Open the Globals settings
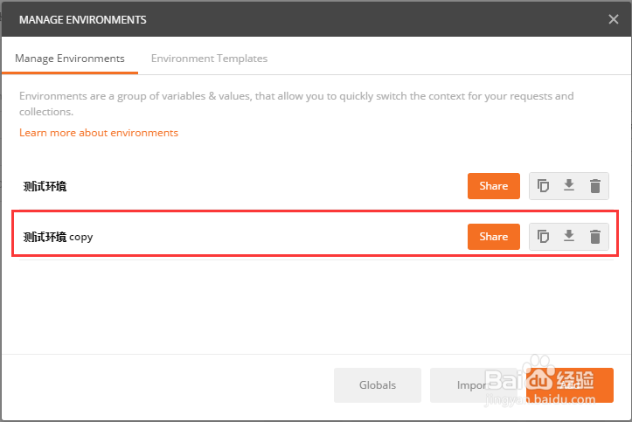632x422 pixels. click(378, 385)
